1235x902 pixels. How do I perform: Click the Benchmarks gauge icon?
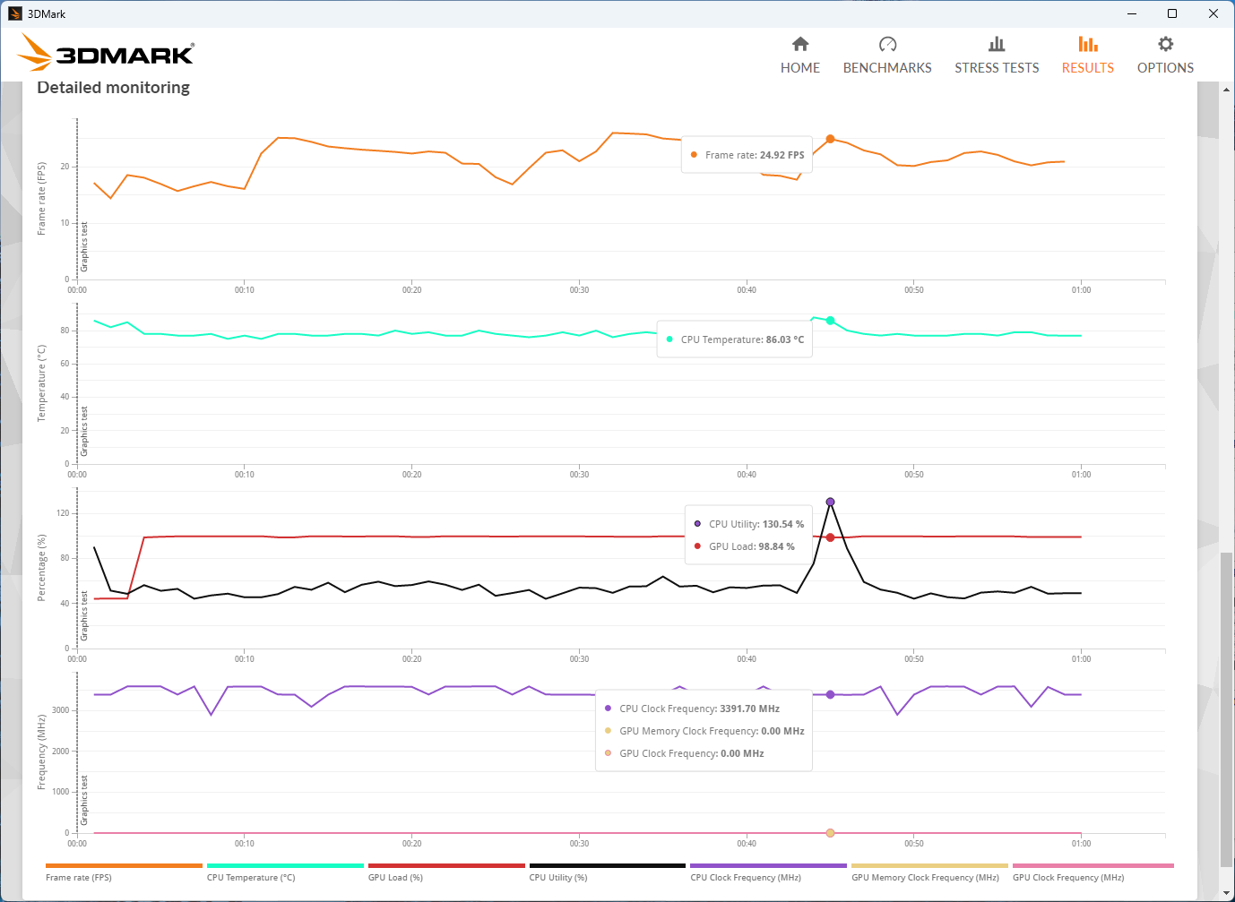[x=887, y=44]
